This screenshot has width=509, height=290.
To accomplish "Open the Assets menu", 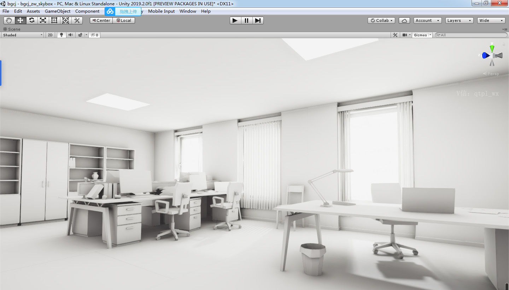I will click(33, 11).
